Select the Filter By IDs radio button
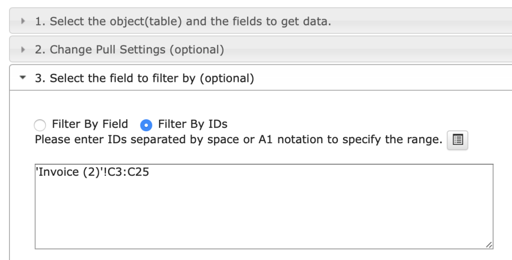The width and height of the screenshot is (512, 260). tap(146, 125)
